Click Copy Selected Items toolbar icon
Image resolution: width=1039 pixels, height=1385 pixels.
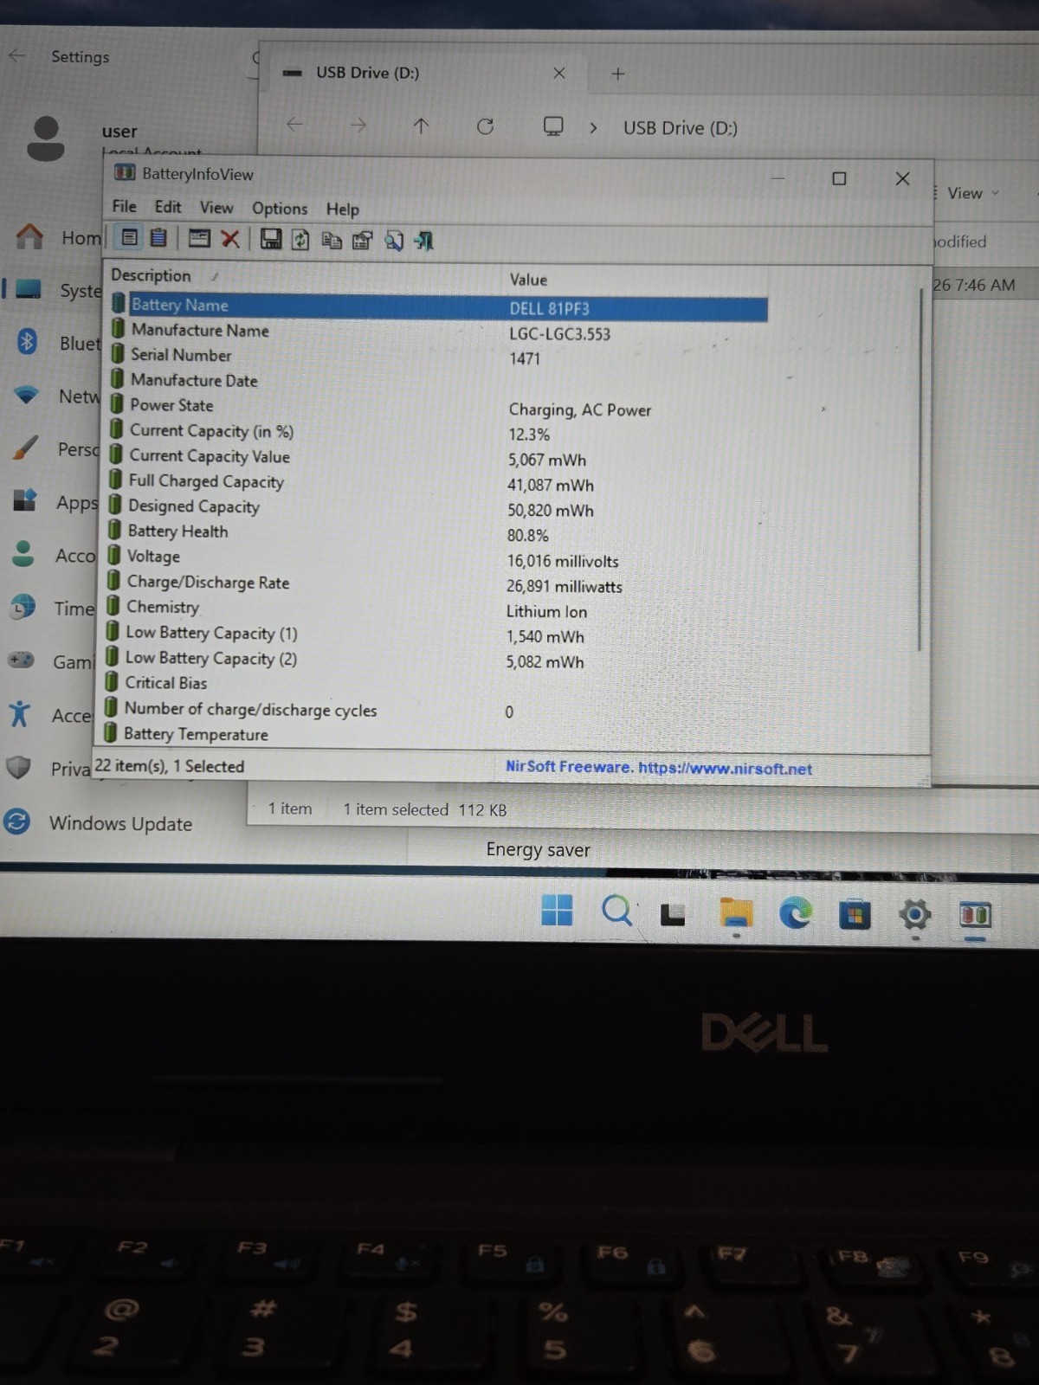click(x=332, y=241)
